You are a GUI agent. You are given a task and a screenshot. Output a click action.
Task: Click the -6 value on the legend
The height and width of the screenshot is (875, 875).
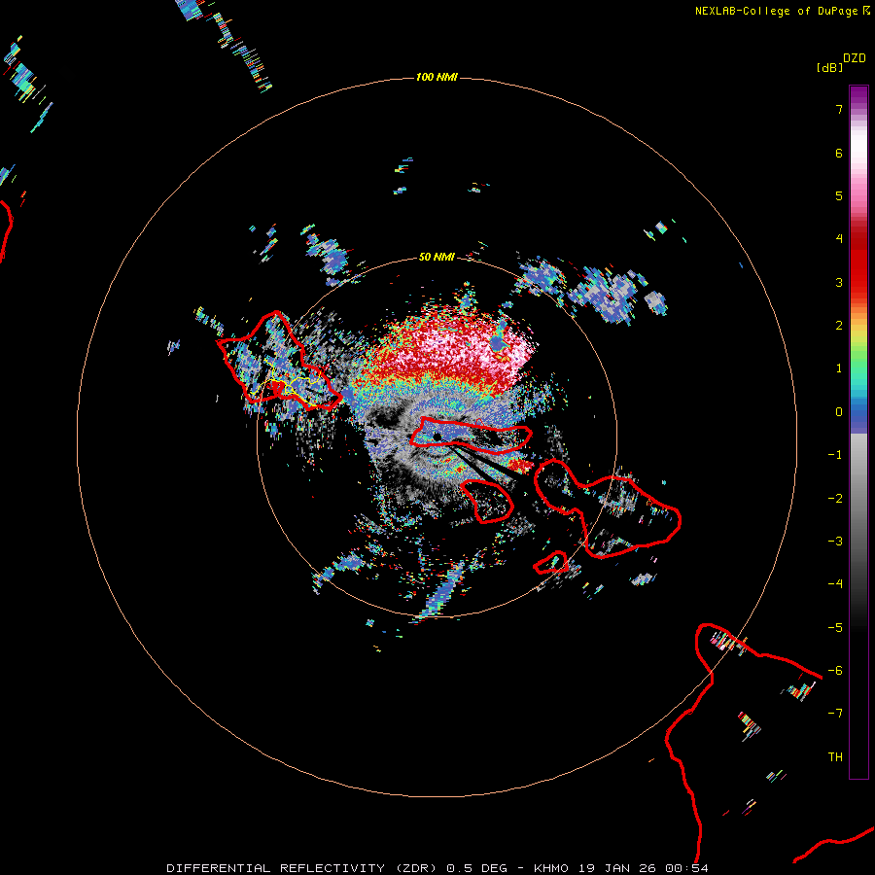pyautogui.click(x=835, y=670)
